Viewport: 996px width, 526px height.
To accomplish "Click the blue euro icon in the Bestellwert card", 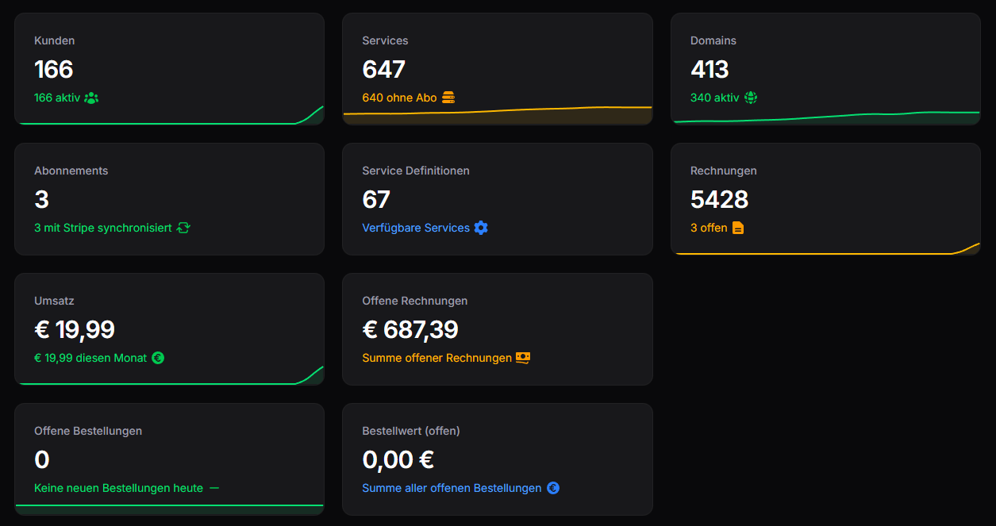I will [552, 487].
